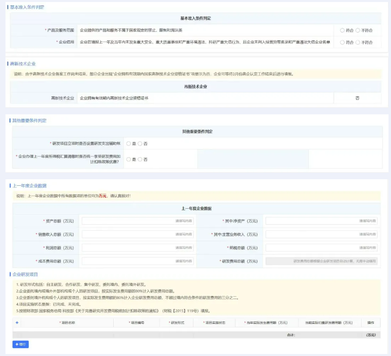391x356 pixels.
Task: Click the 研发形式 column header
Action: [x=177, y=323]
